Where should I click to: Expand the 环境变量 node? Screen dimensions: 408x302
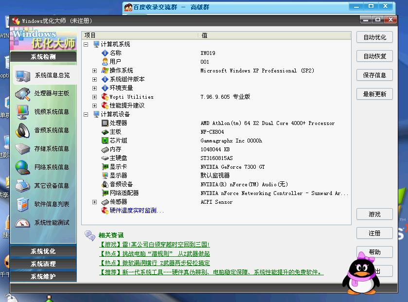coord(95,88)
